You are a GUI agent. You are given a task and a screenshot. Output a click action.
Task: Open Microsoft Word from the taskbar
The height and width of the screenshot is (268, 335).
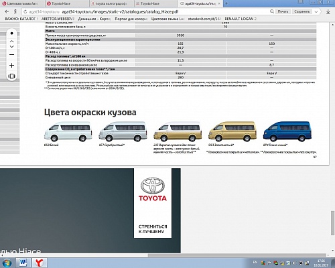(23, 263)
